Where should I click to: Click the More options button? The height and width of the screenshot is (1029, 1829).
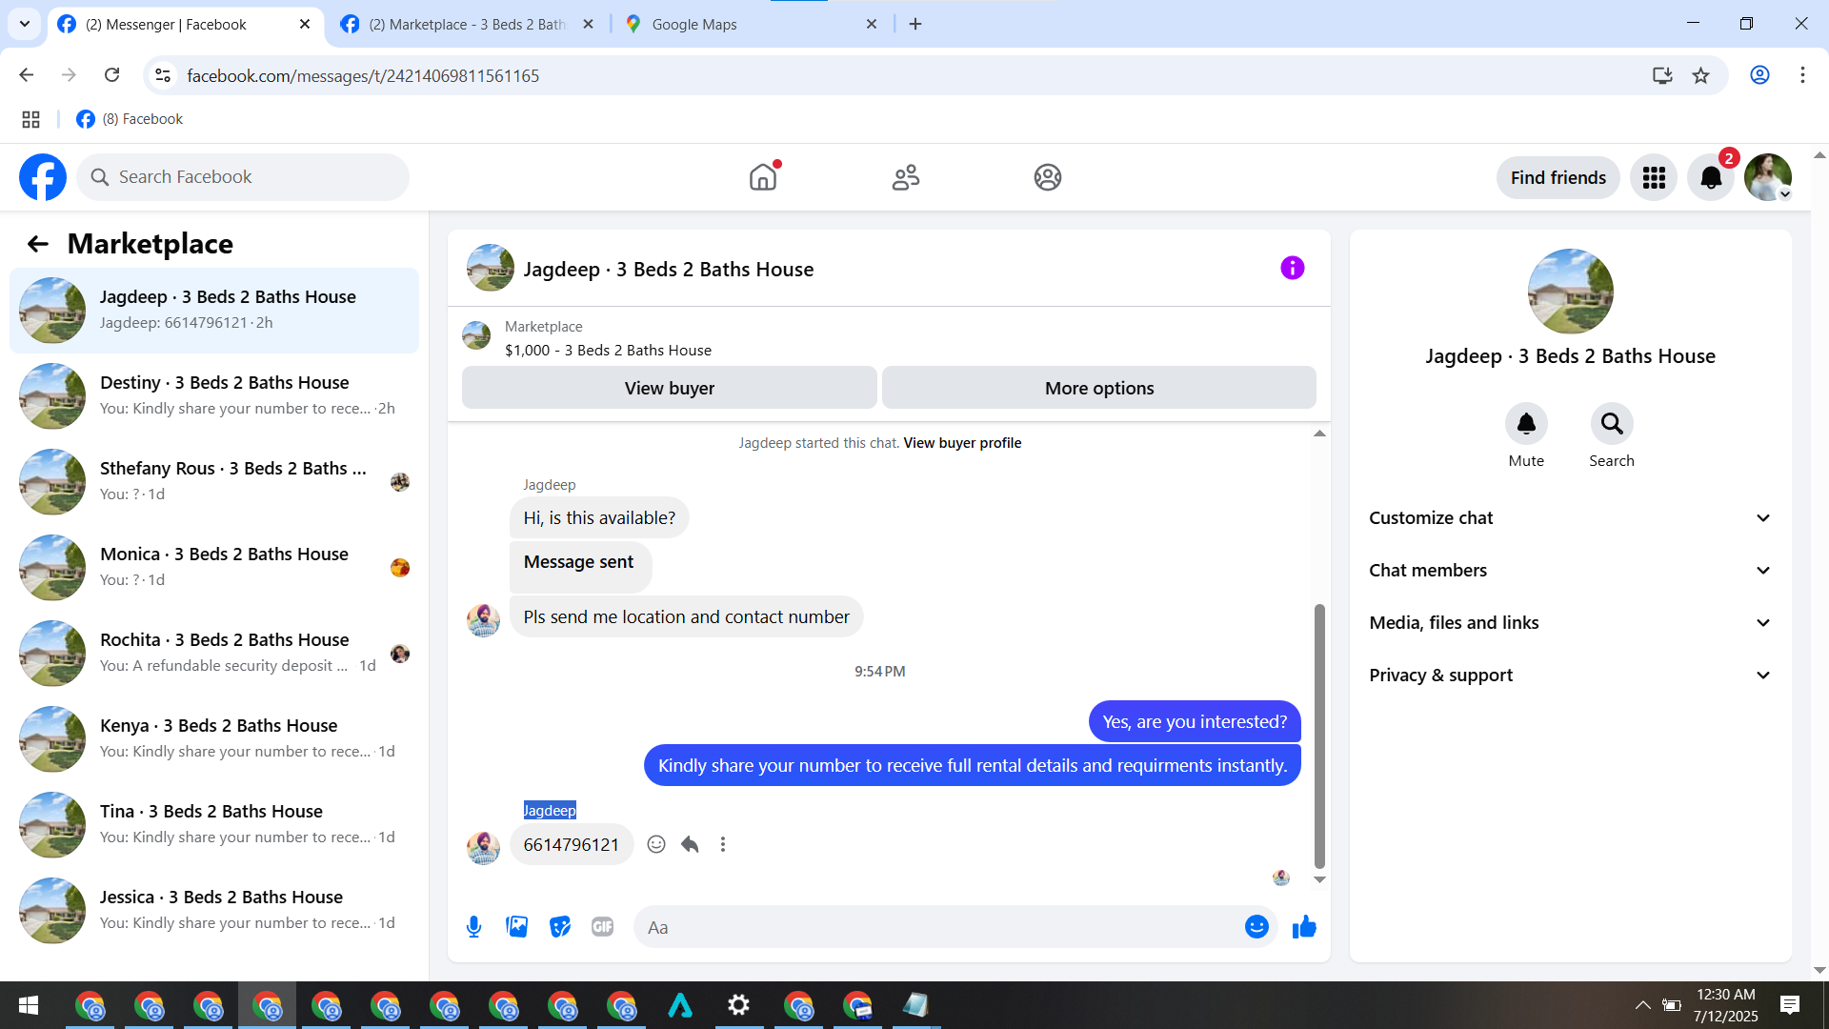(1098, 388)
